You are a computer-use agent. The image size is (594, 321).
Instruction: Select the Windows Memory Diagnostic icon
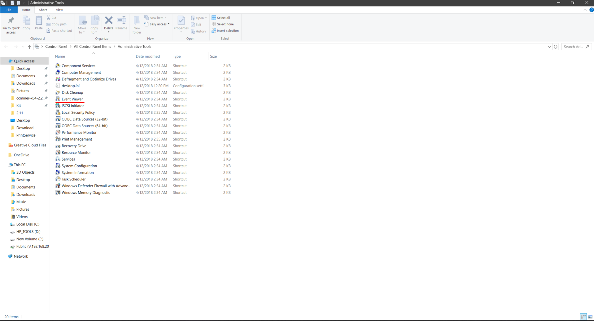tap(58, 192)
